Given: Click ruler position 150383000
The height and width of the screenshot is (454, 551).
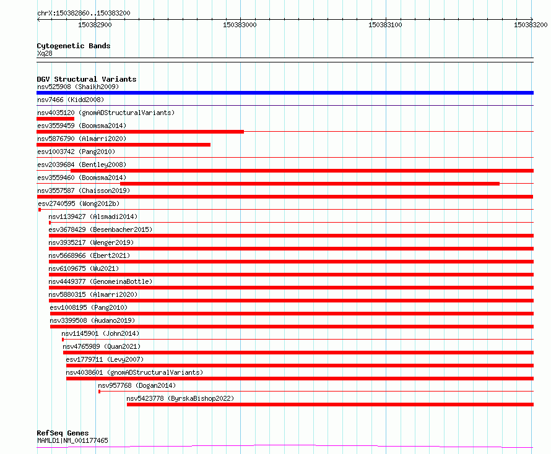Looking at the screenshot, I should point(240,25).
